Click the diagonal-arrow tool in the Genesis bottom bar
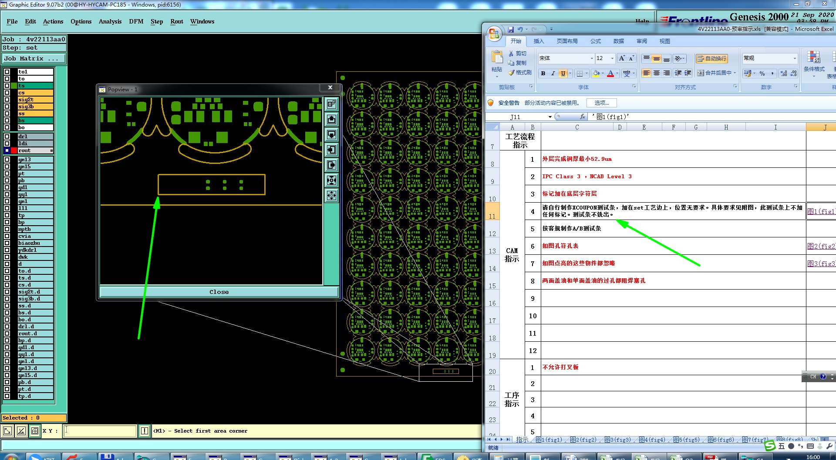This screenshot has height=460, width=836. click(x=7, y=431)
